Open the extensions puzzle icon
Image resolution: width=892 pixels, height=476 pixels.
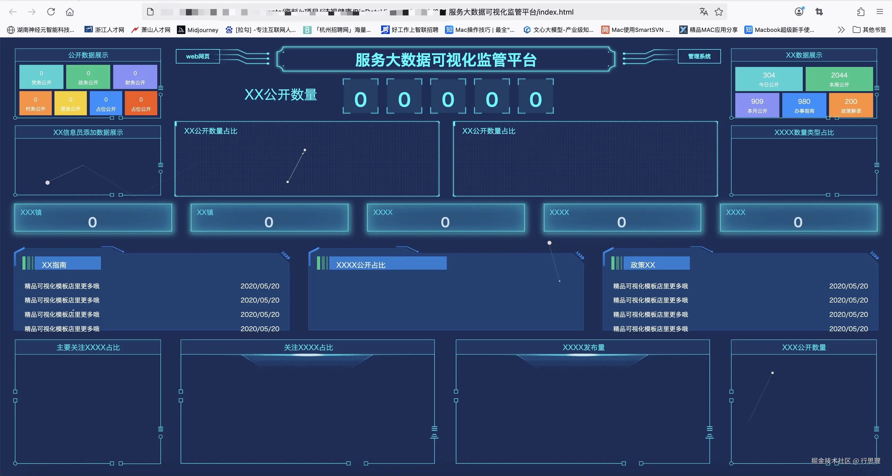861,12
